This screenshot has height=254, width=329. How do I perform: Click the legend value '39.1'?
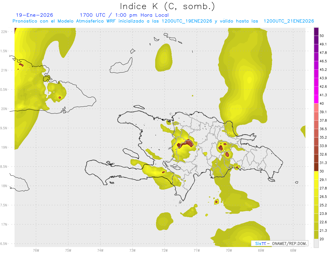click(323, 112)
